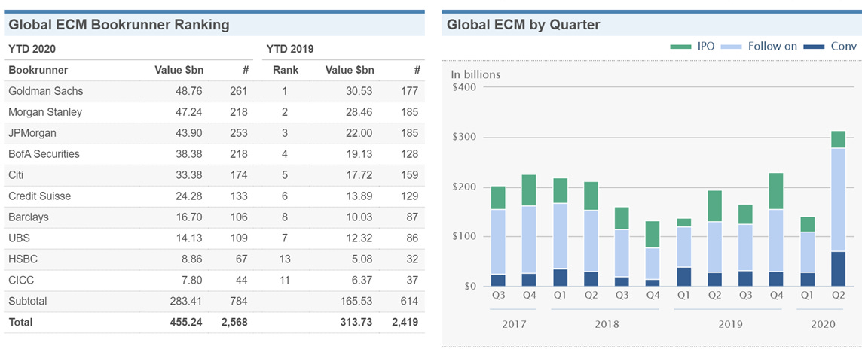The width and height of the screenshot is (862, 358).
Task: Select the Morgan Stanley bookrunner name
Action: [45, 112]
